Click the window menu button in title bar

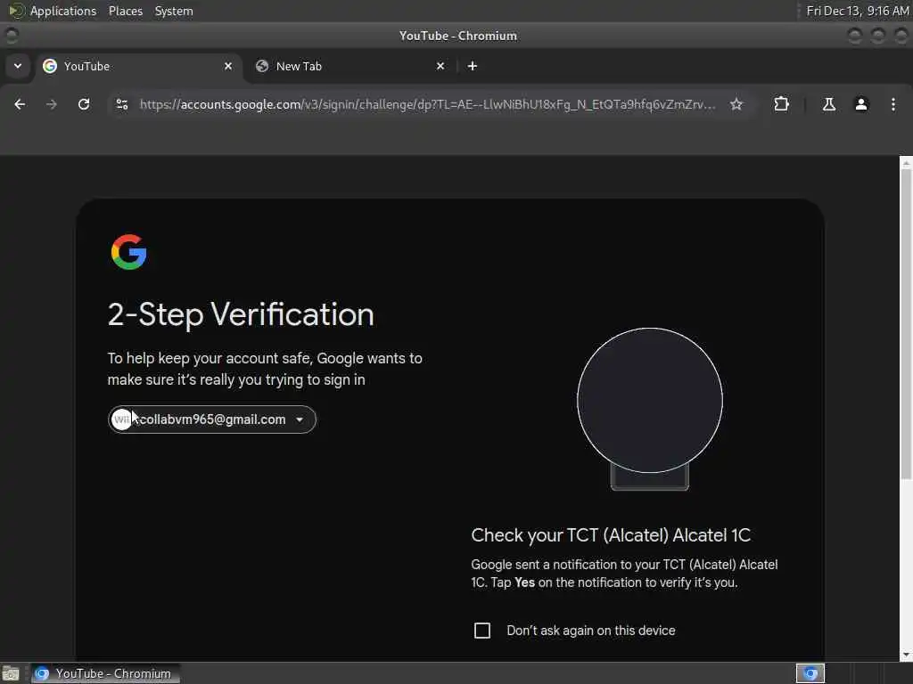coord(11,36)
